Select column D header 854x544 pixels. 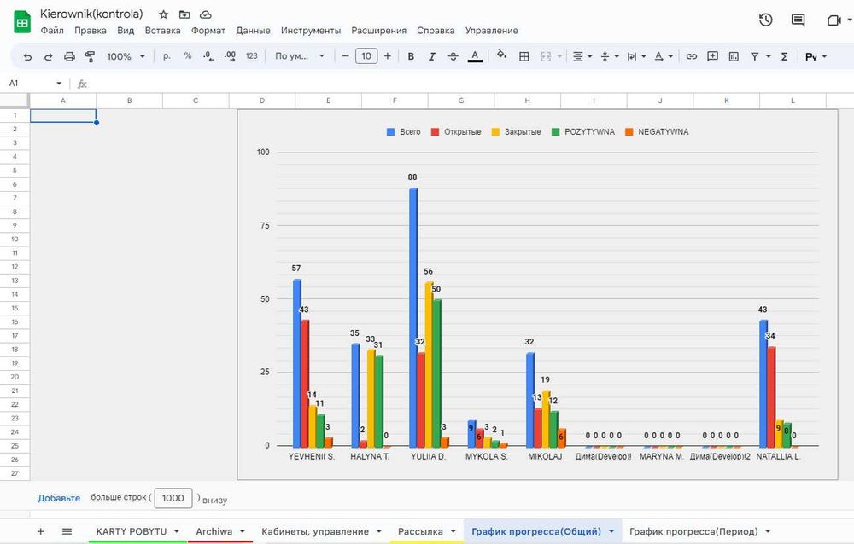[262, 101]
